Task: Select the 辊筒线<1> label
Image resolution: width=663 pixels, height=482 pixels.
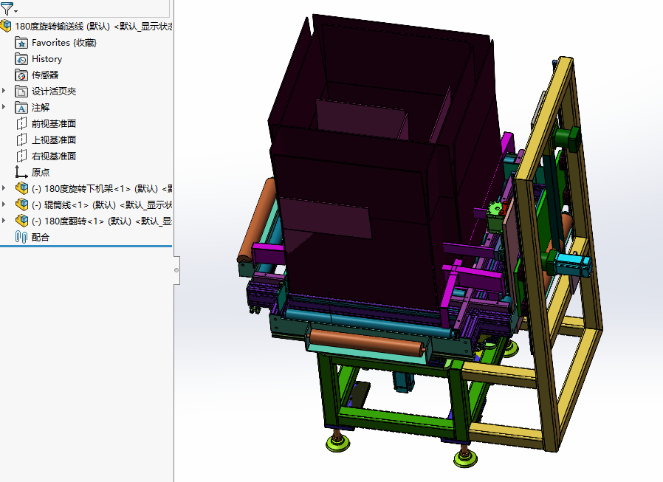Action: 102,205
